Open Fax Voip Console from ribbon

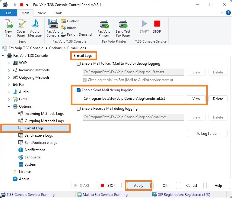tap(53, 28)
